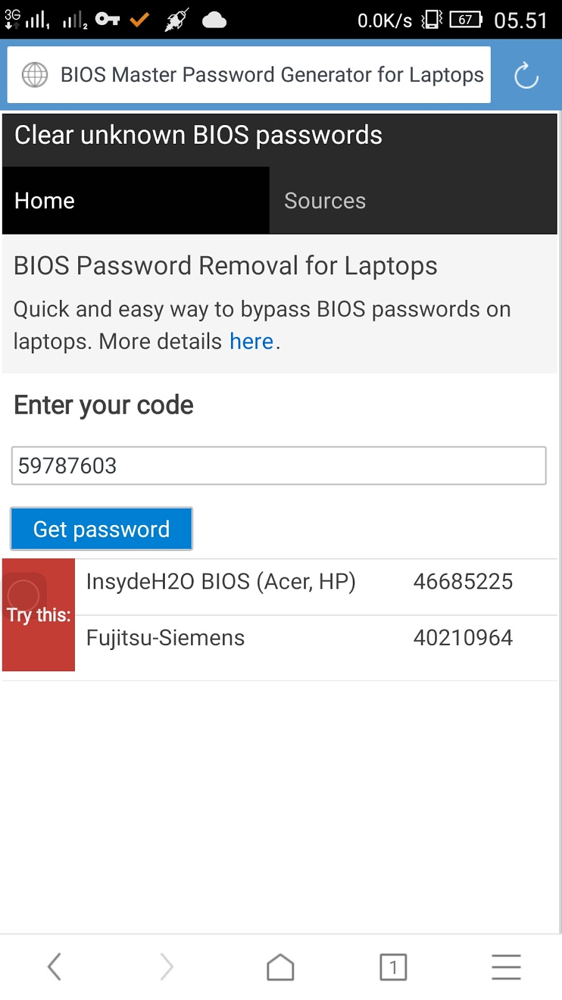Tap the tab counter icon showing 1
The height and width of the screenshot is (1000, 562).
[x=393, y=966]
